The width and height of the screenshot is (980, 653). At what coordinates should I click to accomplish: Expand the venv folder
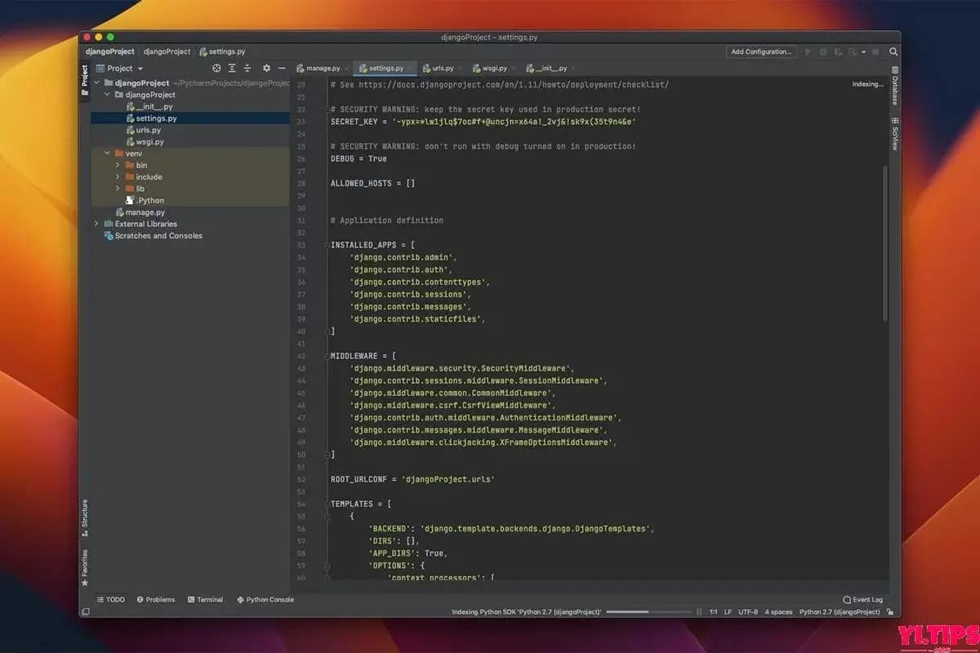point(106,153)
